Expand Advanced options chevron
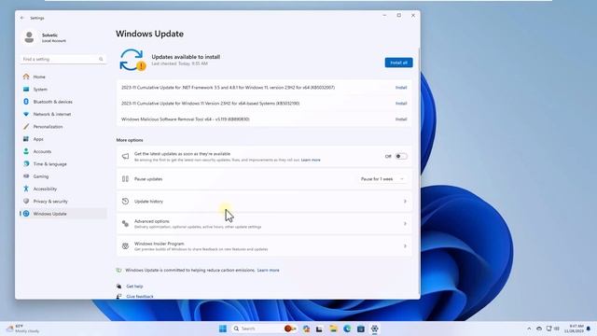Screen dimensions: 597x336 [405, 224]
